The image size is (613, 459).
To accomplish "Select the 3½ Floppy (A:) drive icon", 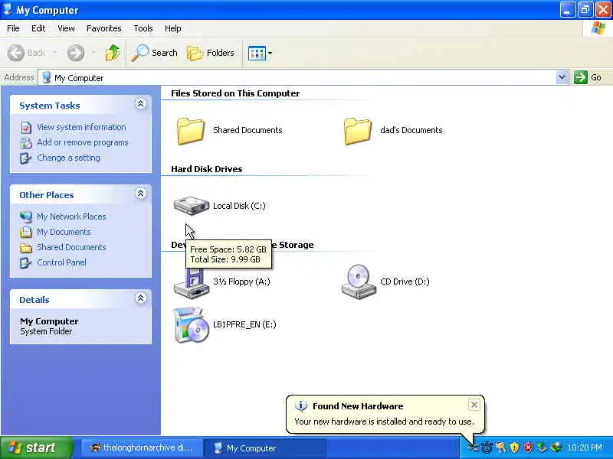I will pyautogui.click(x=190, y=283).
